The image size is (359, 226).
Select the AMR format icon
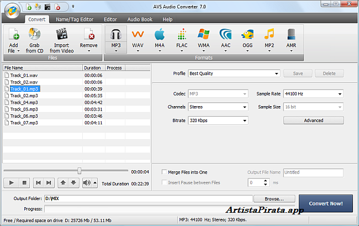coord(291,35)
